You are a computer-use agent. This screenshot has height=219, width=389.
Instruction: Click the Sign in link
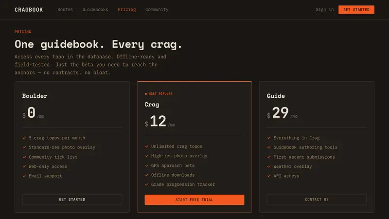coord(324,9)
